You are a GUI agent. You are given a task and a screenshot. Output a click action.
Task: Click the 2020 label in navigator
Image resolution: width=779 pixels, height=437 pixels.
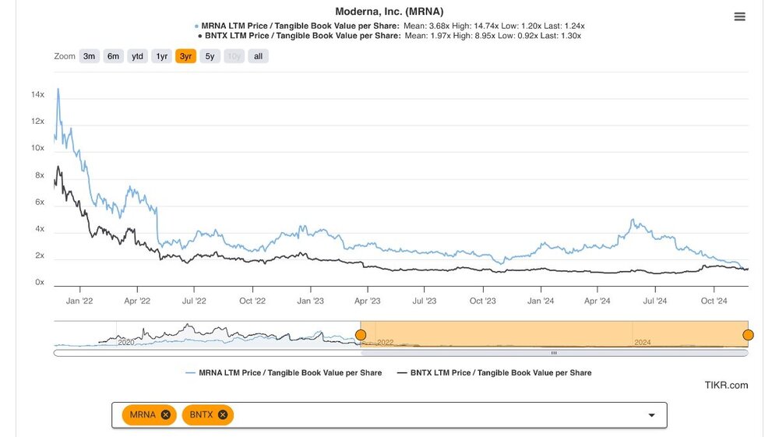[x=126, y=343]
